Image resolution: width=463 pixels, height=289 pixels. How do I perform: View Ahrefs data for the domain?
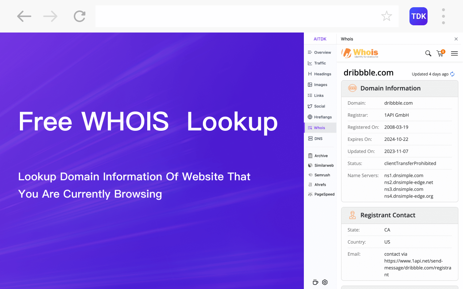(320, 184)
